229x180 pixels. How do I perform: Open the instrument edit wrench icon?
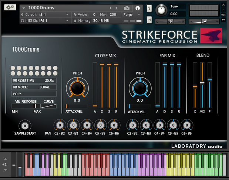pyautogui.click(x=10, y=7)
